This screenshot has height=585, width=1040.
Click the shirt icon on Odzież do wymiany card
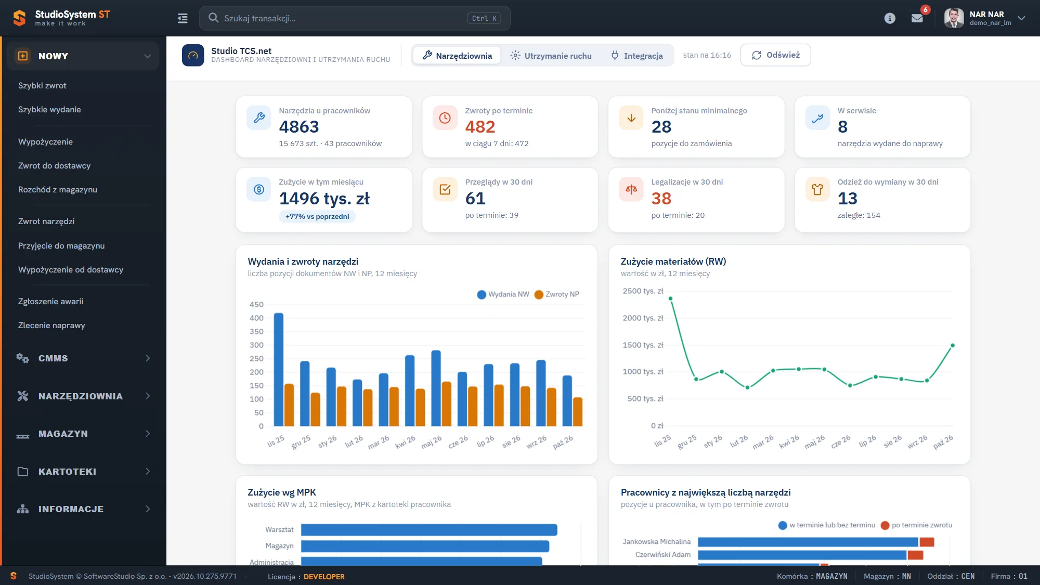click(817, 189)
